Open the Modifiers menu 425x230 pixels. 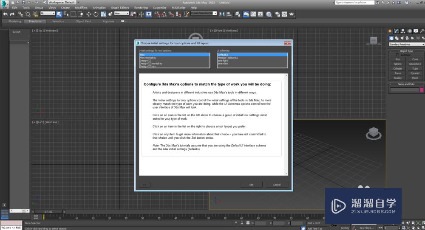(81, 8)
